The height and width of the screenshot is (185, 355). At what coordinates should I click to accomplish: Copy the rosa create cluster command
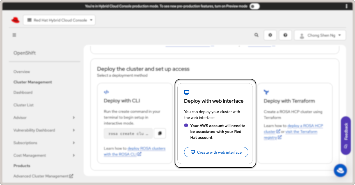[160, 134]
